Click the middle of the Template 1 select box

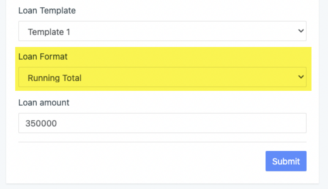[x=162, y=31]
